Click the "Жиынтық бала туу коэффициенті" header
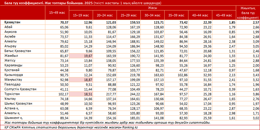Screen dimensions: 260x130 247,13
